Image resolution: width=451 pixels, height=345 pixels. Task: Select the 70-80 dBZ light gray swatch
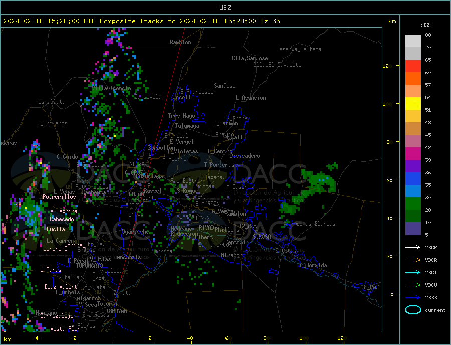[x=413, y=41]
